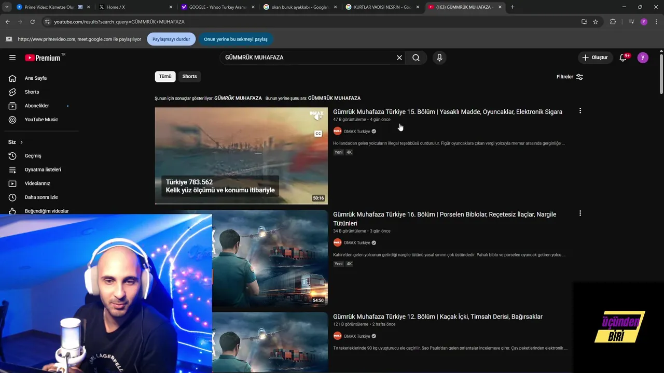Click the YouTube Premium logo
Image resolution: width=664 pixels, height=373 pixels.
[44, 58]
